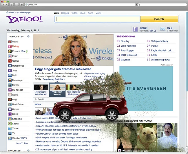The width and height of the screenshot is (188, 154).
Task: Open the Shine icon
Action: (10, 114)
